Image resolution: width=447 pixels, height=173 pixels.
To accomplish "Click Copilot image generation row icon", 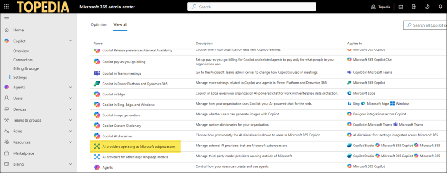I will click(97, 115).
